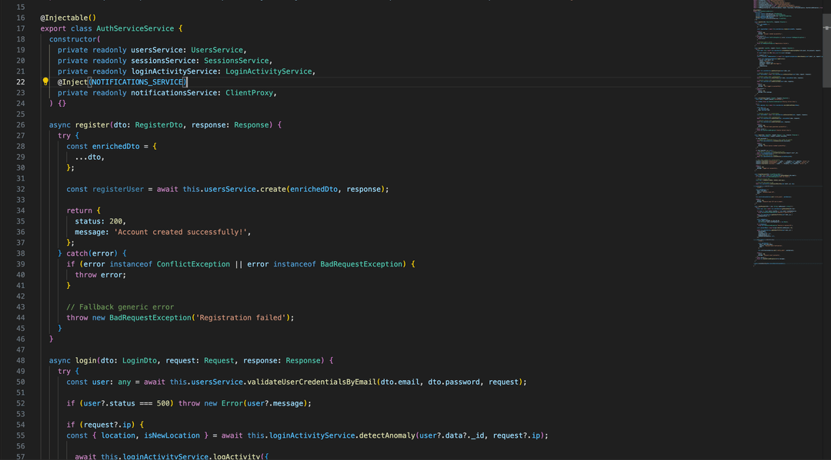
Task: Click the ConflictException identifier
Action: [x=193, y=264]
